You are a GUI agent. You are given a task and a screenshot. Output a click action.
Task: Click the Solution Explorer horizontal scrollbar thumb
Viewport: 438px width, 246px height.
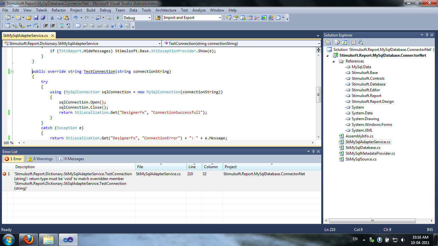coord(373,221)
